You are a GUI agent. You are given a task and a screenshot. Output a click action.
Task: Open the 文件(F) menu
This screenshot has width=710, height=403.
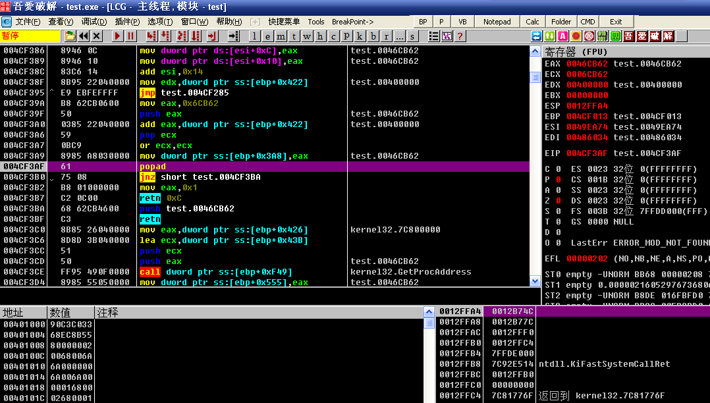28,22
